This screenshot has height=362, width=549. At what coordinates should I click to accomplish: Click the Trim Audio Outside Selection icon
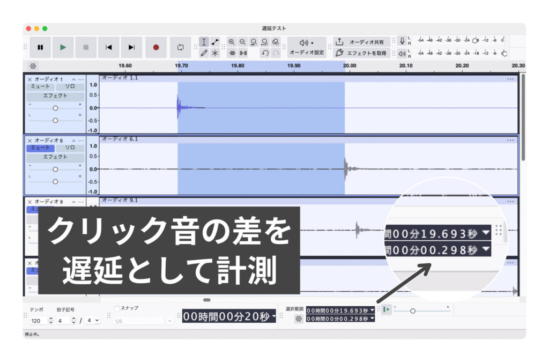click(232, 53)
